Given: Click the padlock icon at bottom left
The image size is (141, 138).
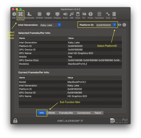Looking at the screenshot, I should coord(15,121).
